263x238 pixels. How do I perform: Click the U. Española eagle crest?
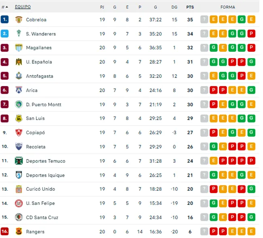click(x=19, y=62)
